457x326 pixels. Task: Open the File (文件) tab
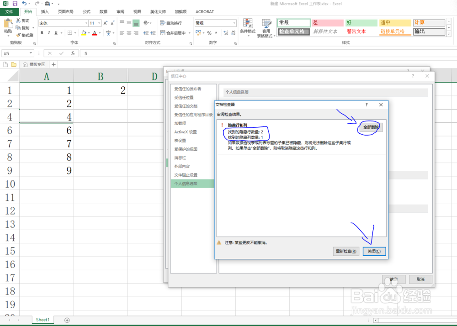(x=9, y=12)
